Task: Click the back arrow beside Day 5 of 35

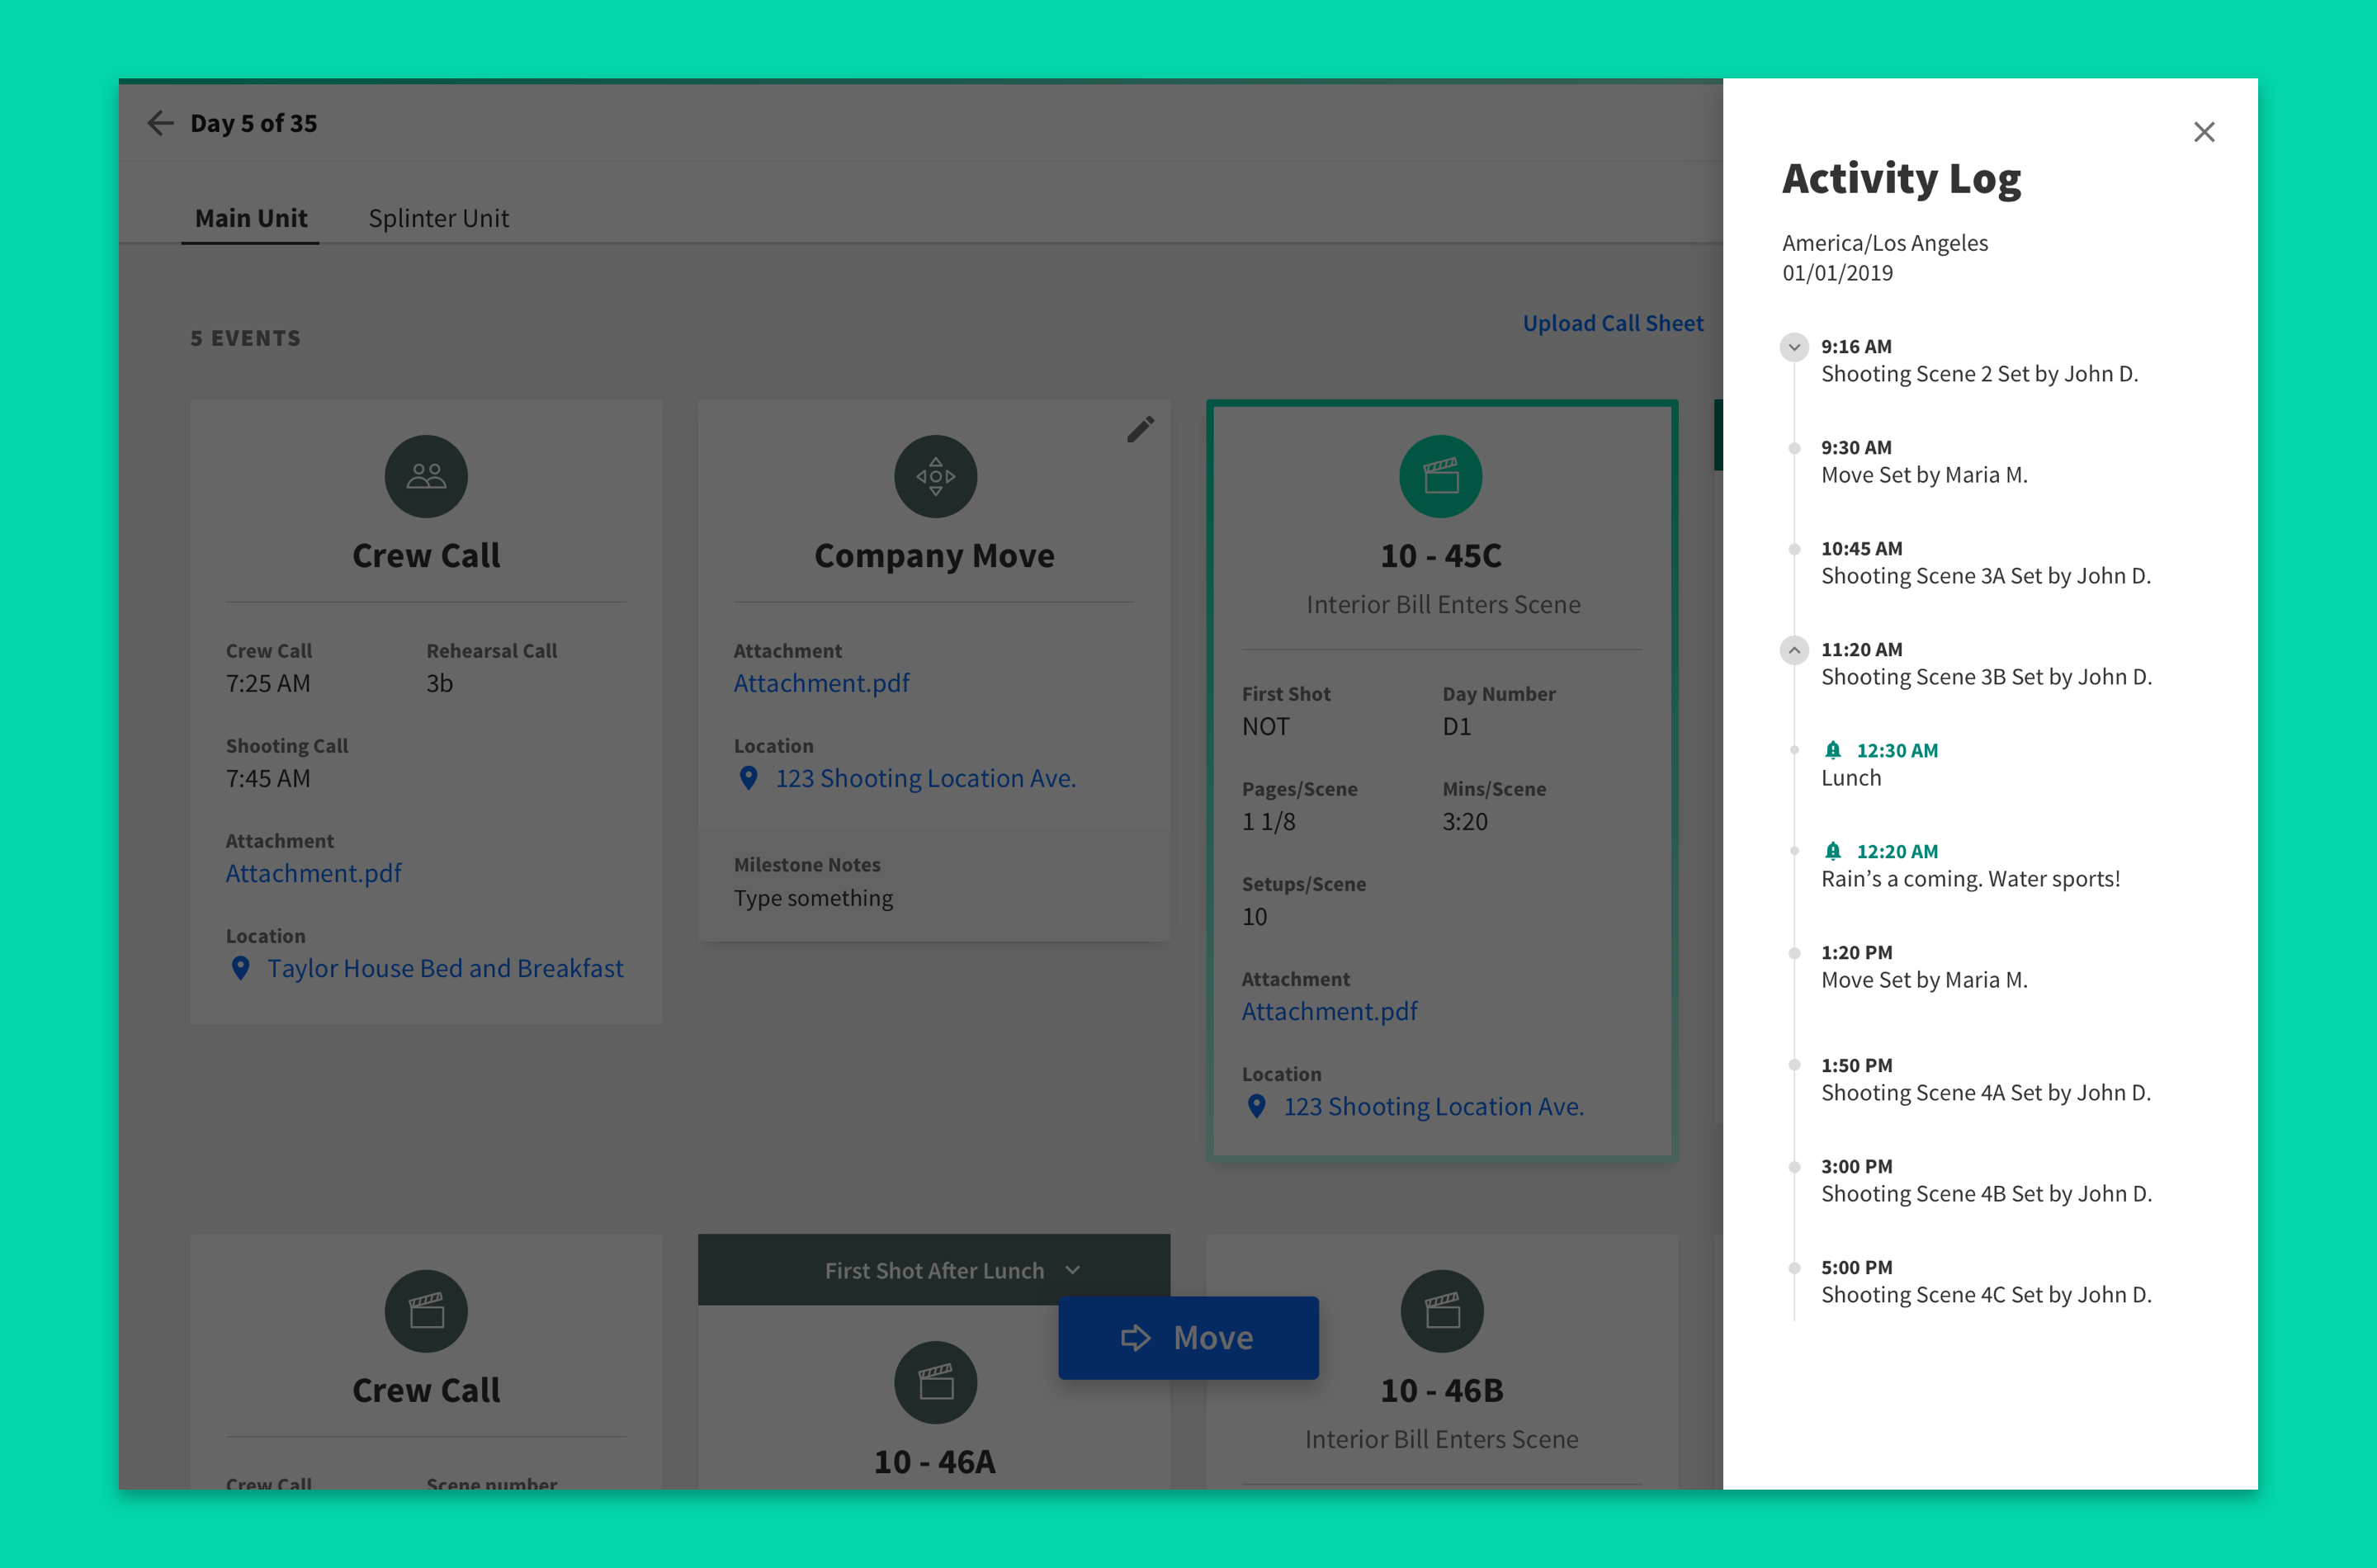Action: click(x=160, y=123)
